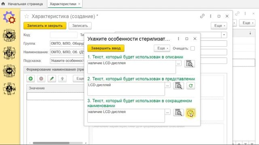Screen dimensions: 259x145
Task: Click down arrow icon in background window
Action: [x=250, y=33]
